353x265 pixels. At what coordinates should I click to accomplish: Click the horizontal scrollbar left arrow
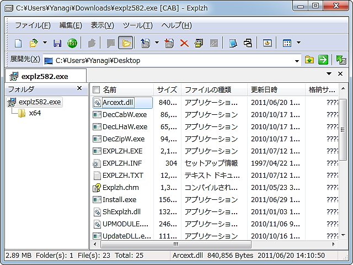click(x=95, y=244)
